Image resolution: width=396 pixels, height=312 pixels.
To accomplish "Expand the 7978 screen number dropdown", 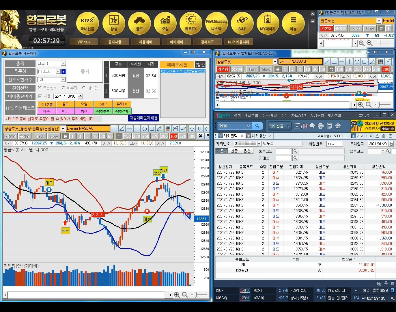I will 249,126.
